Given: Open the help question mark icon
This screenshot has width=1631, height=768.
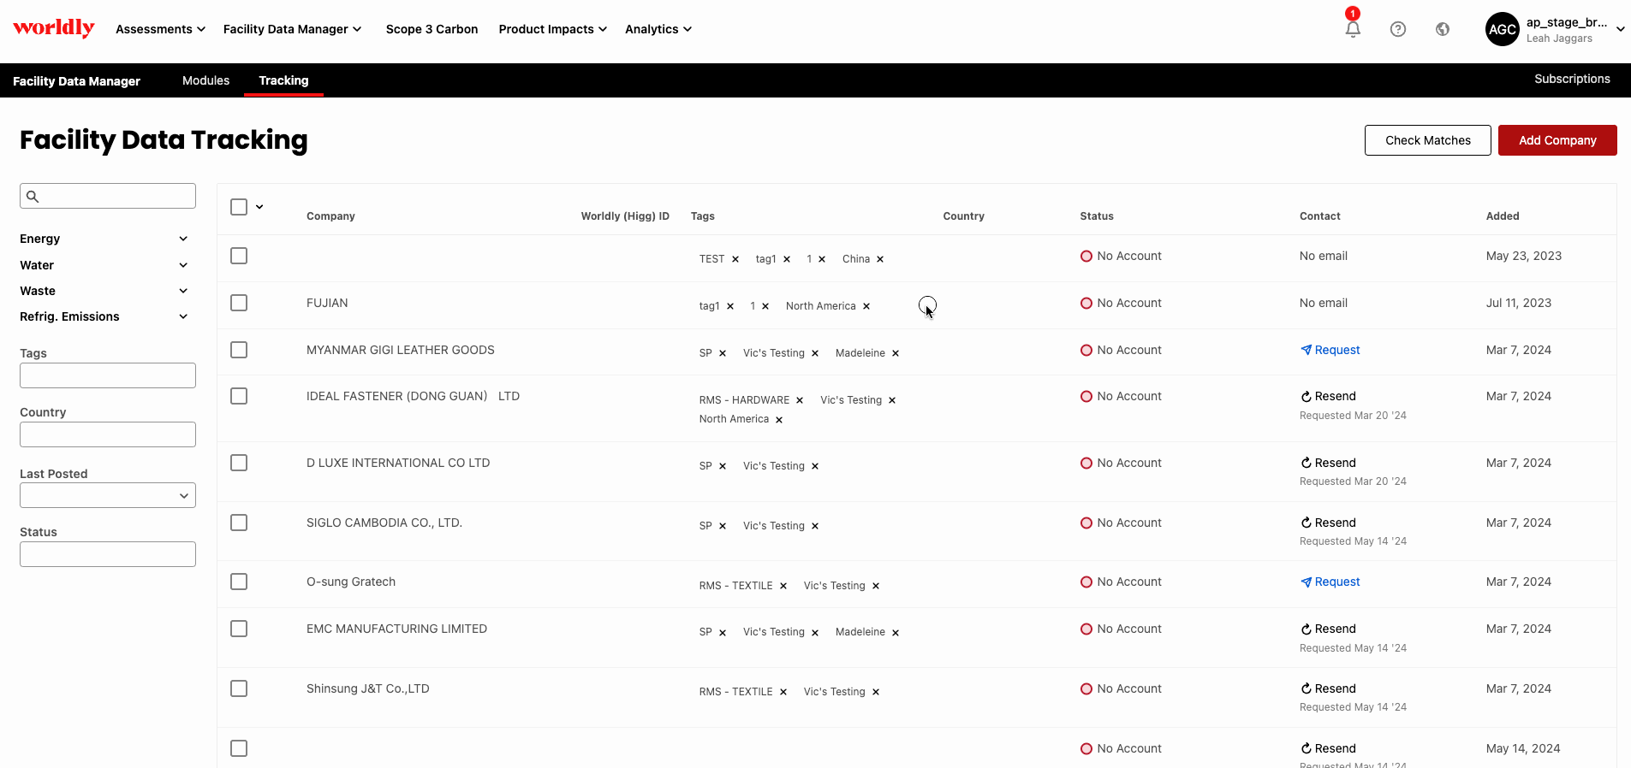Looking at the screenshot, I should coord(1398,29).
